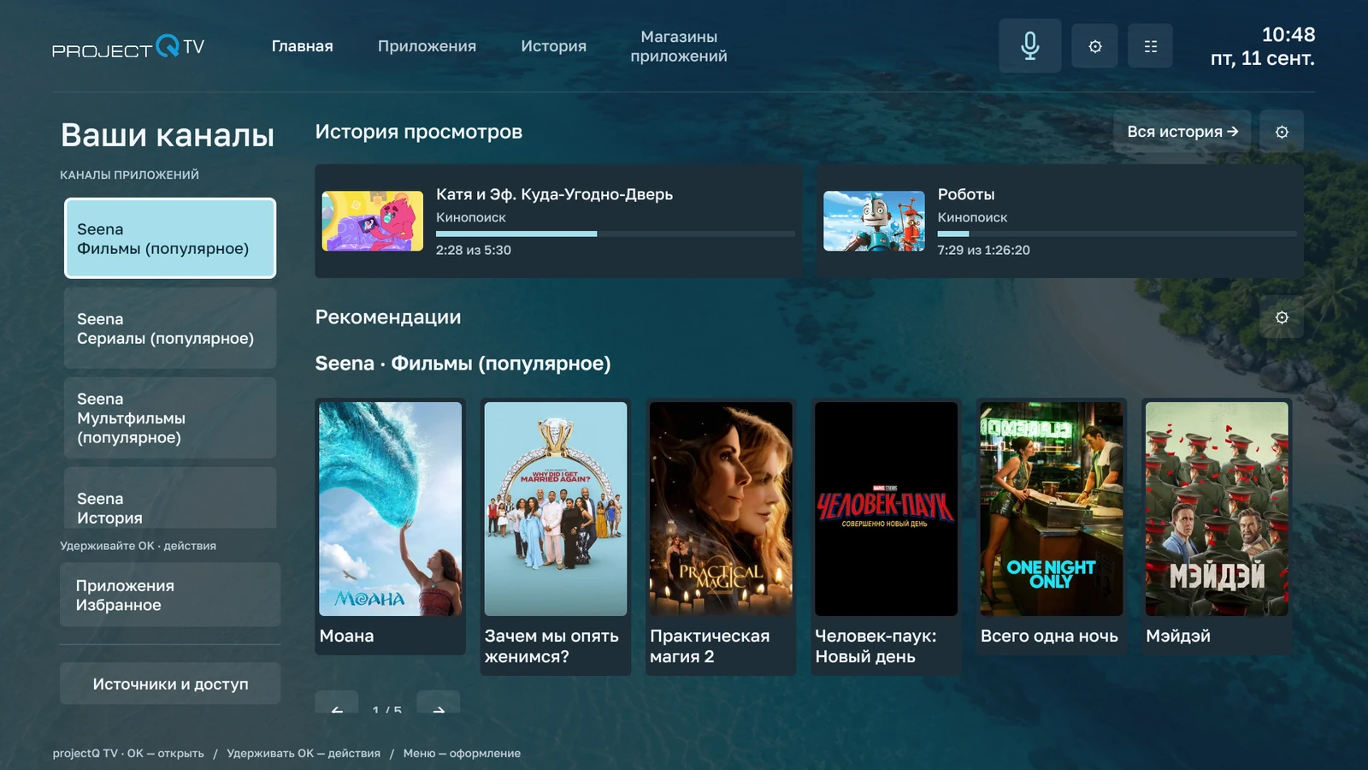The image size is (1368, 770).
Task: Select Seena История channel
Action: click(170, 499)
